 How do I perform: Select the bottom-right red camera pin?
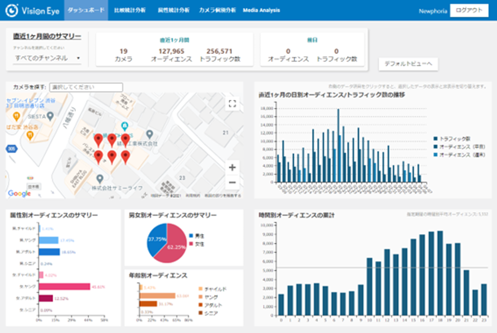pos(125,156)
